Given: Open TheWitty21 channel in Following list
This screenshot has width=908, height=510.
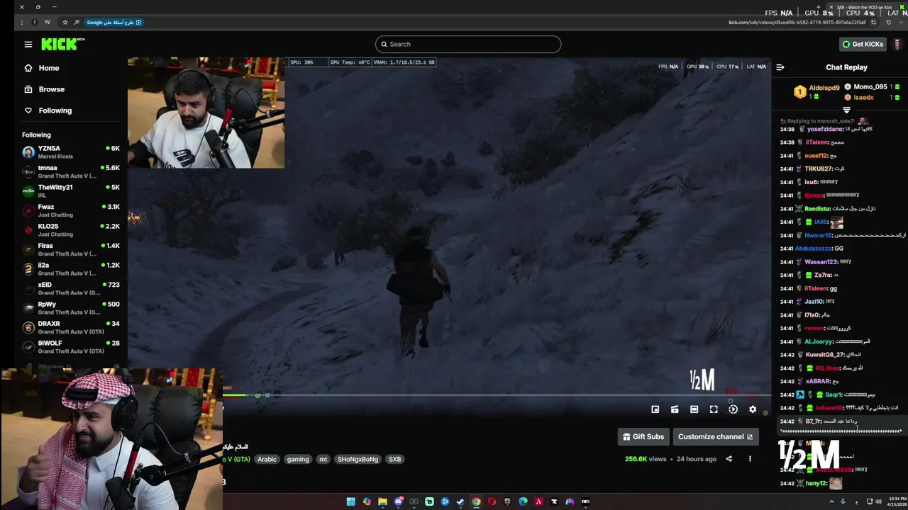Looking at the screenshot, I should coord(71,191).
